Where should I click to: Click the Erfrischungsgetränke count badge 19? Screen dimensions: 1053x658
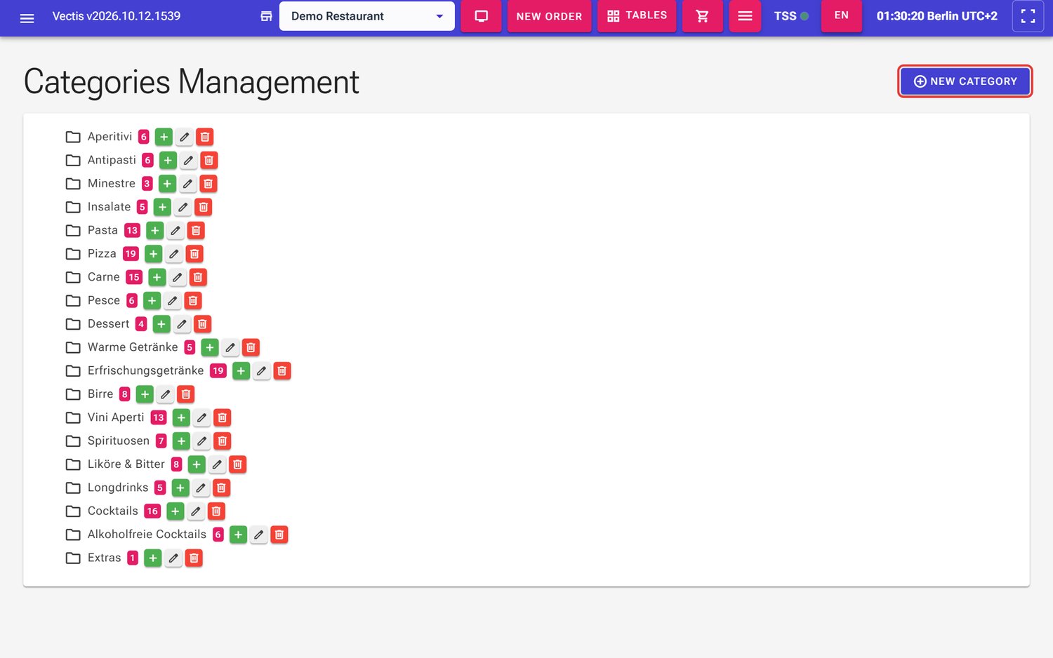point(218,370)
